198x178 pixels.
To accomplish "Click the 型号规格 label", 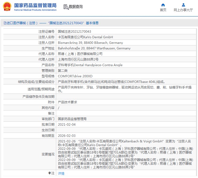I will coord(48,76).
